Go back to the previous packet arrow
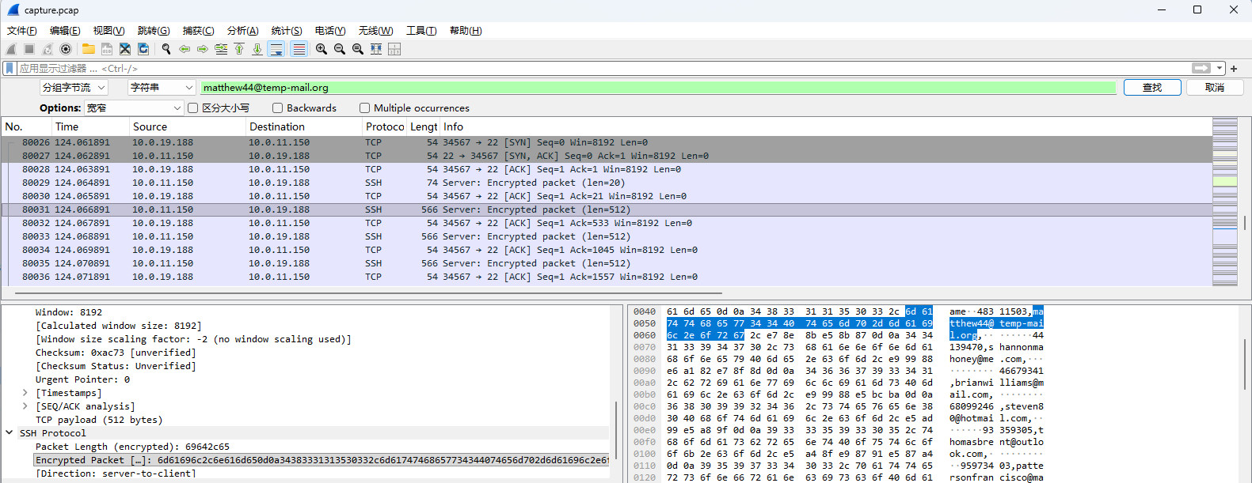The image size is (1252, 483). pos(185,49)
